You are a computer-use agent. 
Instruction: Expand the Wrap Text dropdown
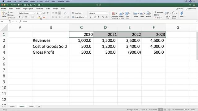click(x=82, y=13)
